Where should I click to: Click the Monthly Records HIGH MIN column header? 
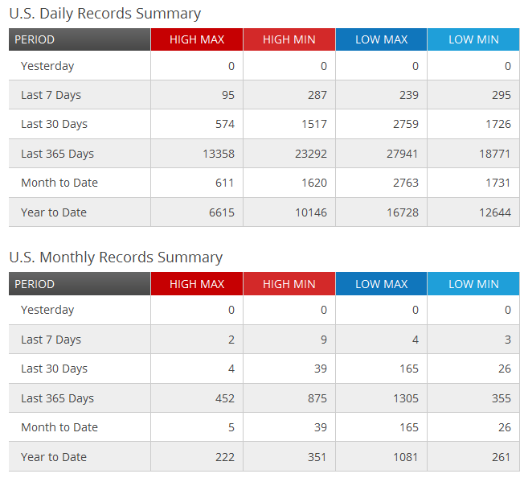pyautogui.click(x=289, y=284)
